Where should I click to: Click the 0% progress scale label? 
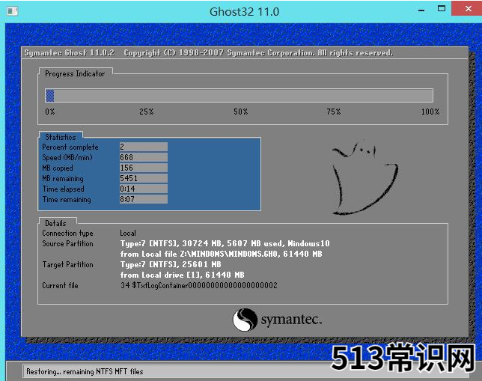click(50, 112)
